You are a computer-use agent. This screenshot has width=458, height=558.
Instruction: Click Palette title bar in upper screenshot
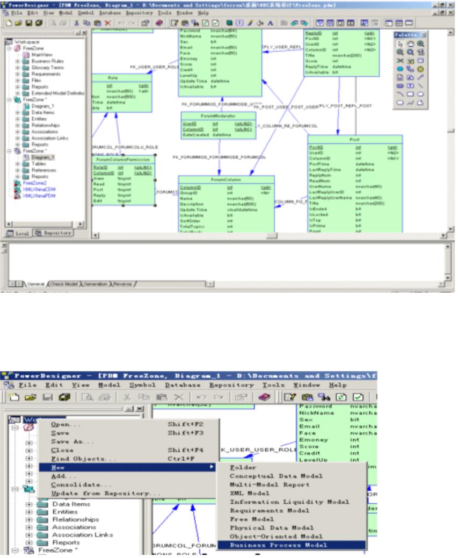coord(410,35)
